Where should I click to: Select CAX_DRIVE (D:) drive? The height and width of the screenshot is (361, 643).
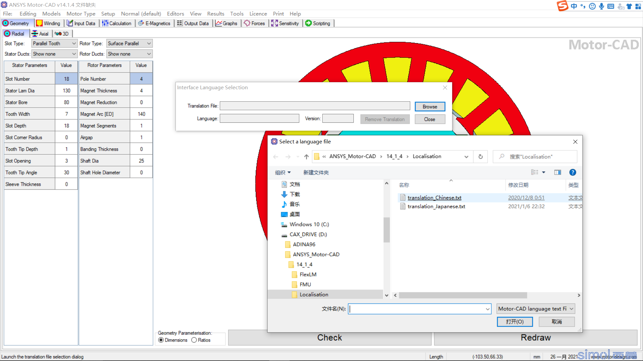pos(308,235)
